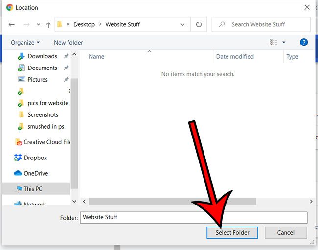This screenshot has height=250, width=318.
Task: Click the New folder button
Action: [68, 43]
